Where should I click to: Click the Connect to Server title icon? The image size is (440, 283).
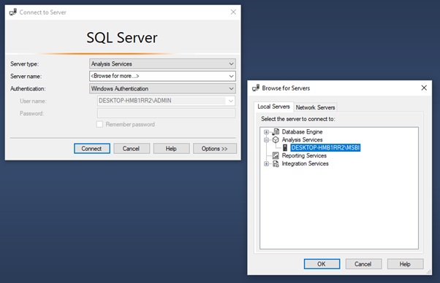(x=13, y=12)
